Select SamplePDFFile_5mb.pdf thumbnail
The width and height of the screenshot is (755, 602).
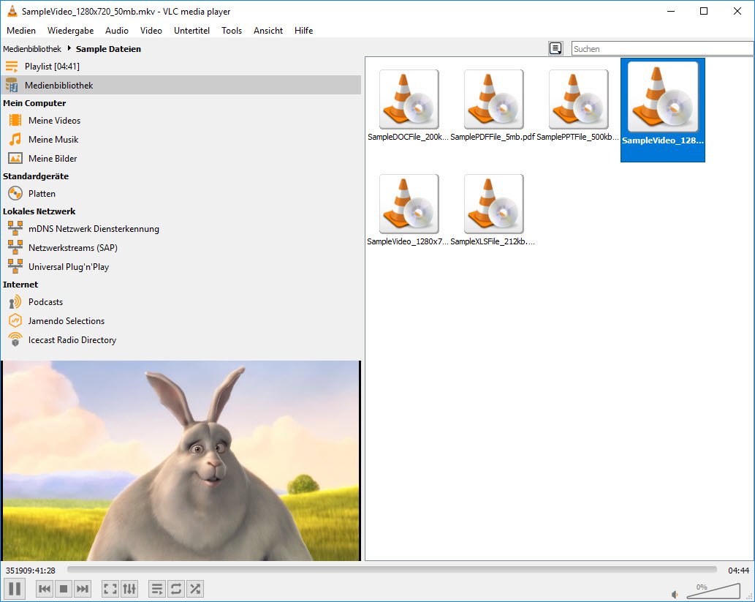pyautogui.click(x=493, y=100)
